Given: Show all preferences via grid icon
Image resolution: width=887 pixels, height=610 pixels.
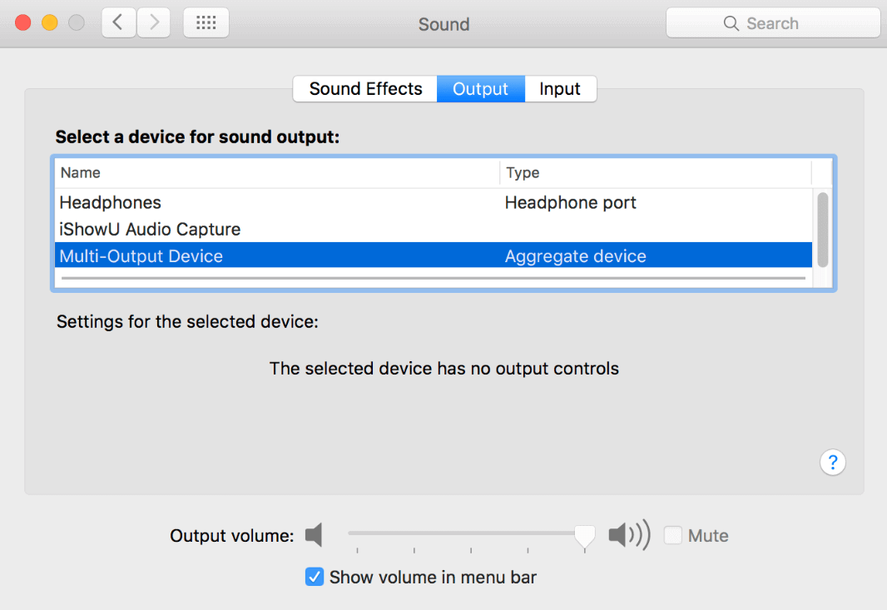Looking at the screenshot, I should pyautogui.click(x=206, y=23).
